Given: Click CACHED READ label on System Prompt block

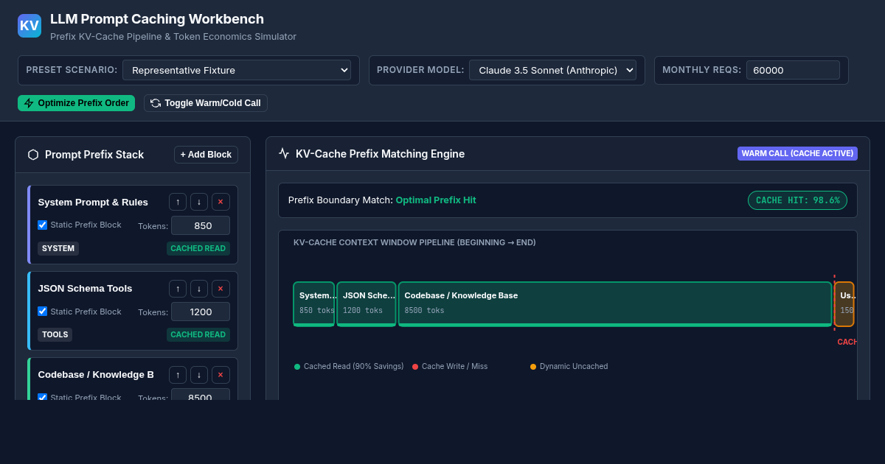Looking at the screenshot, I should click(198, 248).
